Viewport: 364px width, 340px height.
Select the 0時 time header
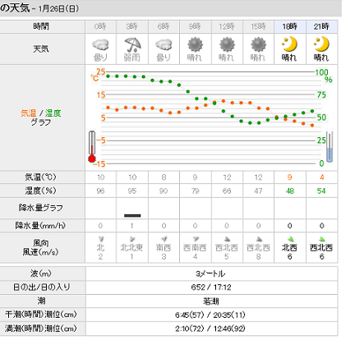coord(100,26)
